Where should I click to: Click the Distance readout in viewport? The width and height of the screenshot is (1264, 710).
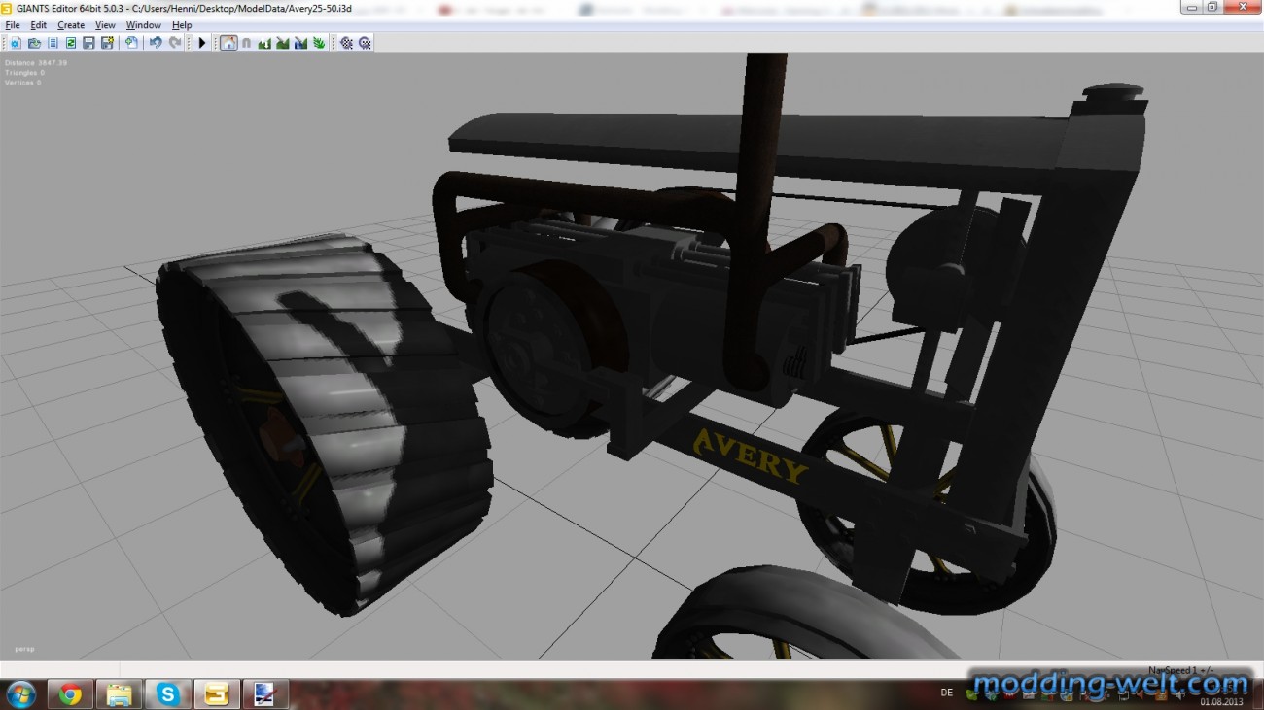(x=36, y=62)
